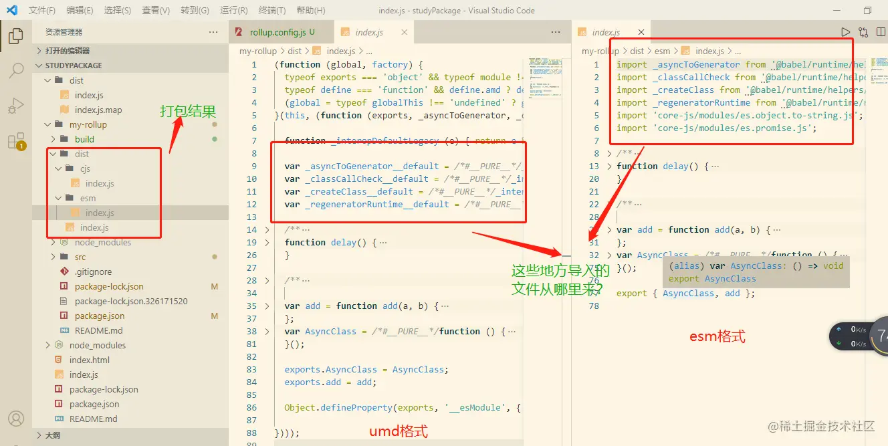Screen dimensions: 888x446
Task: Expand node_modules folder located above src
Action: [x=103, y=242]
